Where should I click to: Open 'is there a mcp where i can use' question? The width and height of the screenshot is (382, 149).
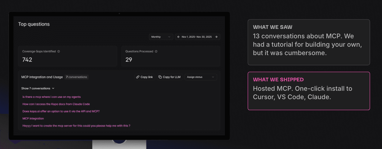[x=51, y=97]
